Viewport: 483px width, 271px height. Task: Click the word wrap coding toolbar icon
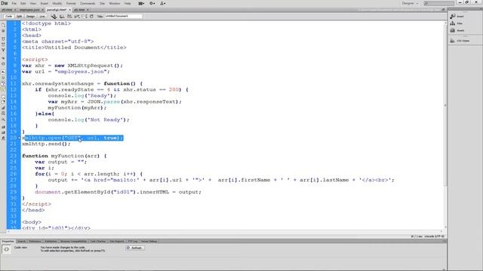tap(3, 84)
